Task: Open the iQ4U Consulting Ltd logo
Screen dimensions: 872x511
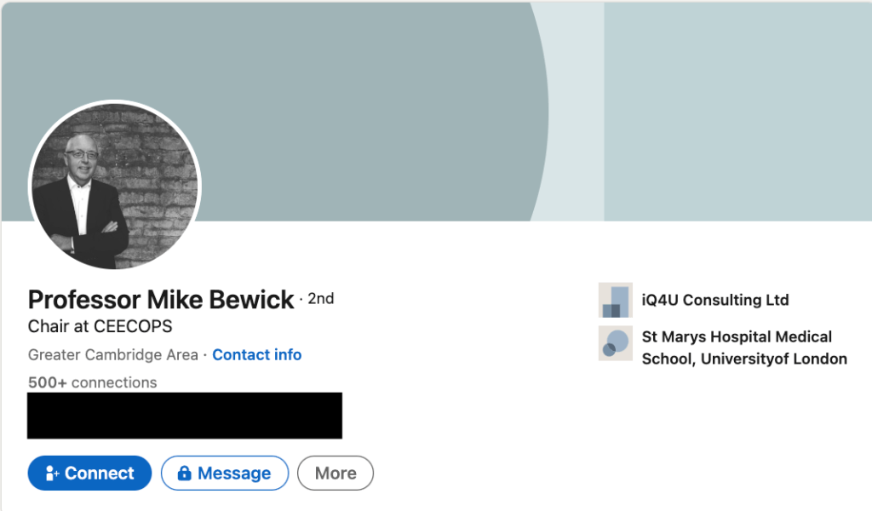Action: pyautogui.click(x=615, y=300)
